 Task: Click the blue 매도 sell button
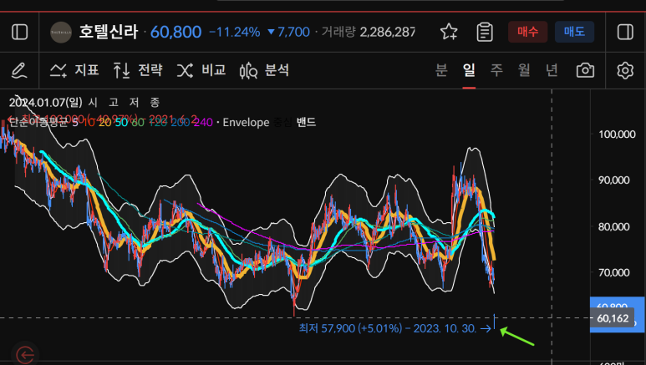(574, 32)
